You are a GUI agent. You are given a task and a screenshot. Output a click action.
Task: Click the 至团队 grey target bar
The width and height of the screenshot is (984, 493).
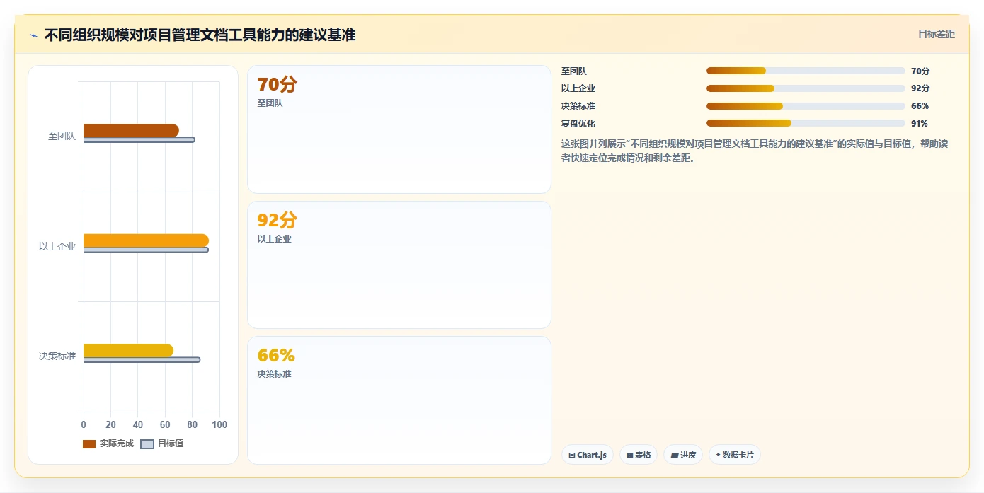tap(139, 140)
